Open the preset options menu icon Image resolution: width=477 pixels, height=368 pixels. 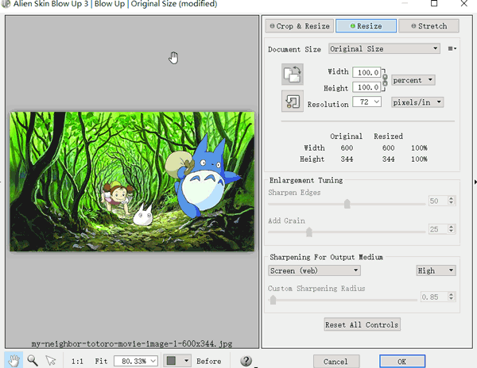click(x=452, y=48)
